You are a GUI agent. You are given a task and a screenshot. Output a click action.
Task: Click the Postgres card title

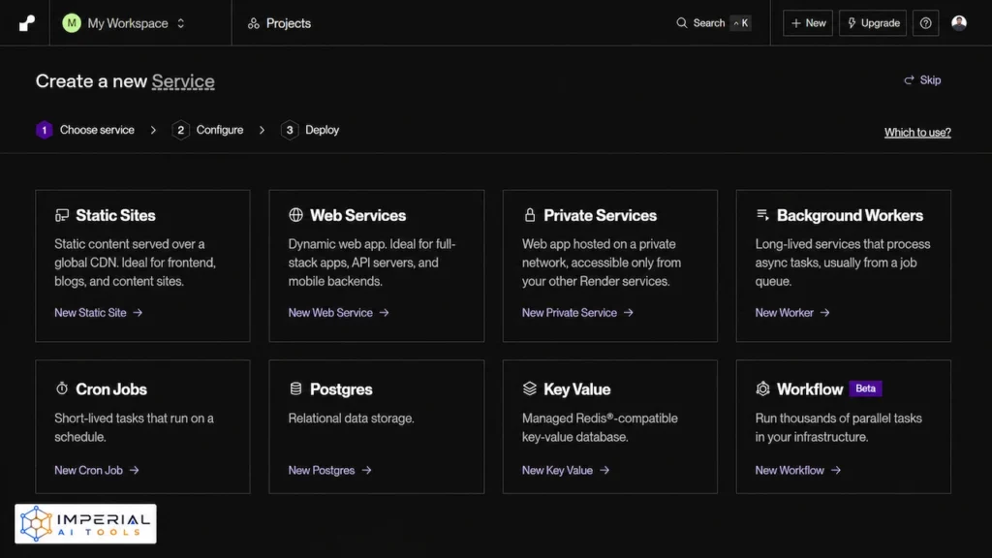click(x=341, y=389)
